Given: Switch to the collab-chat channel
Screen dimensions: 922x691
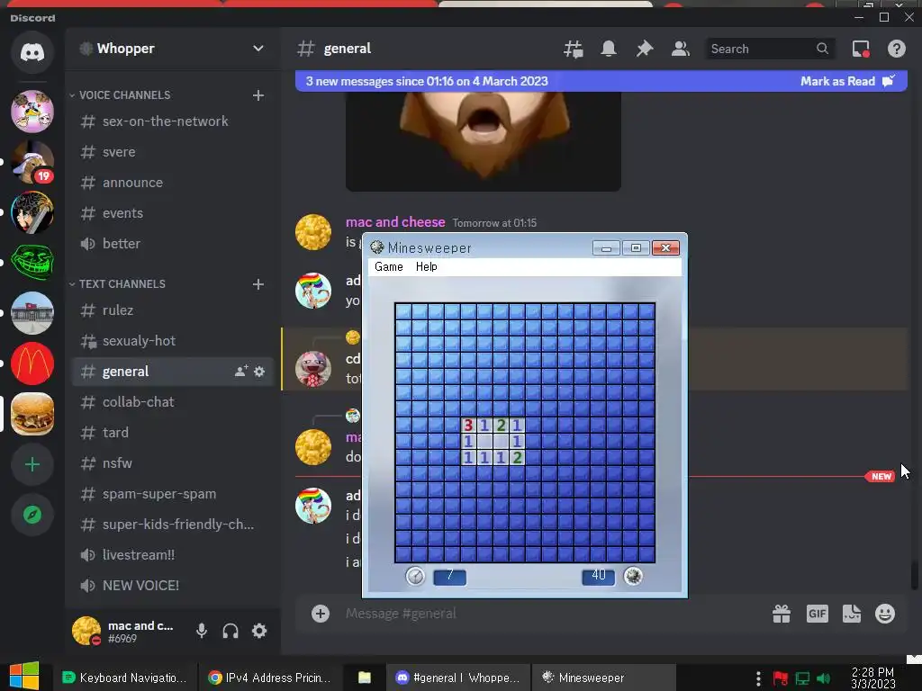Looking at the screenshot, I should [172, 402].
